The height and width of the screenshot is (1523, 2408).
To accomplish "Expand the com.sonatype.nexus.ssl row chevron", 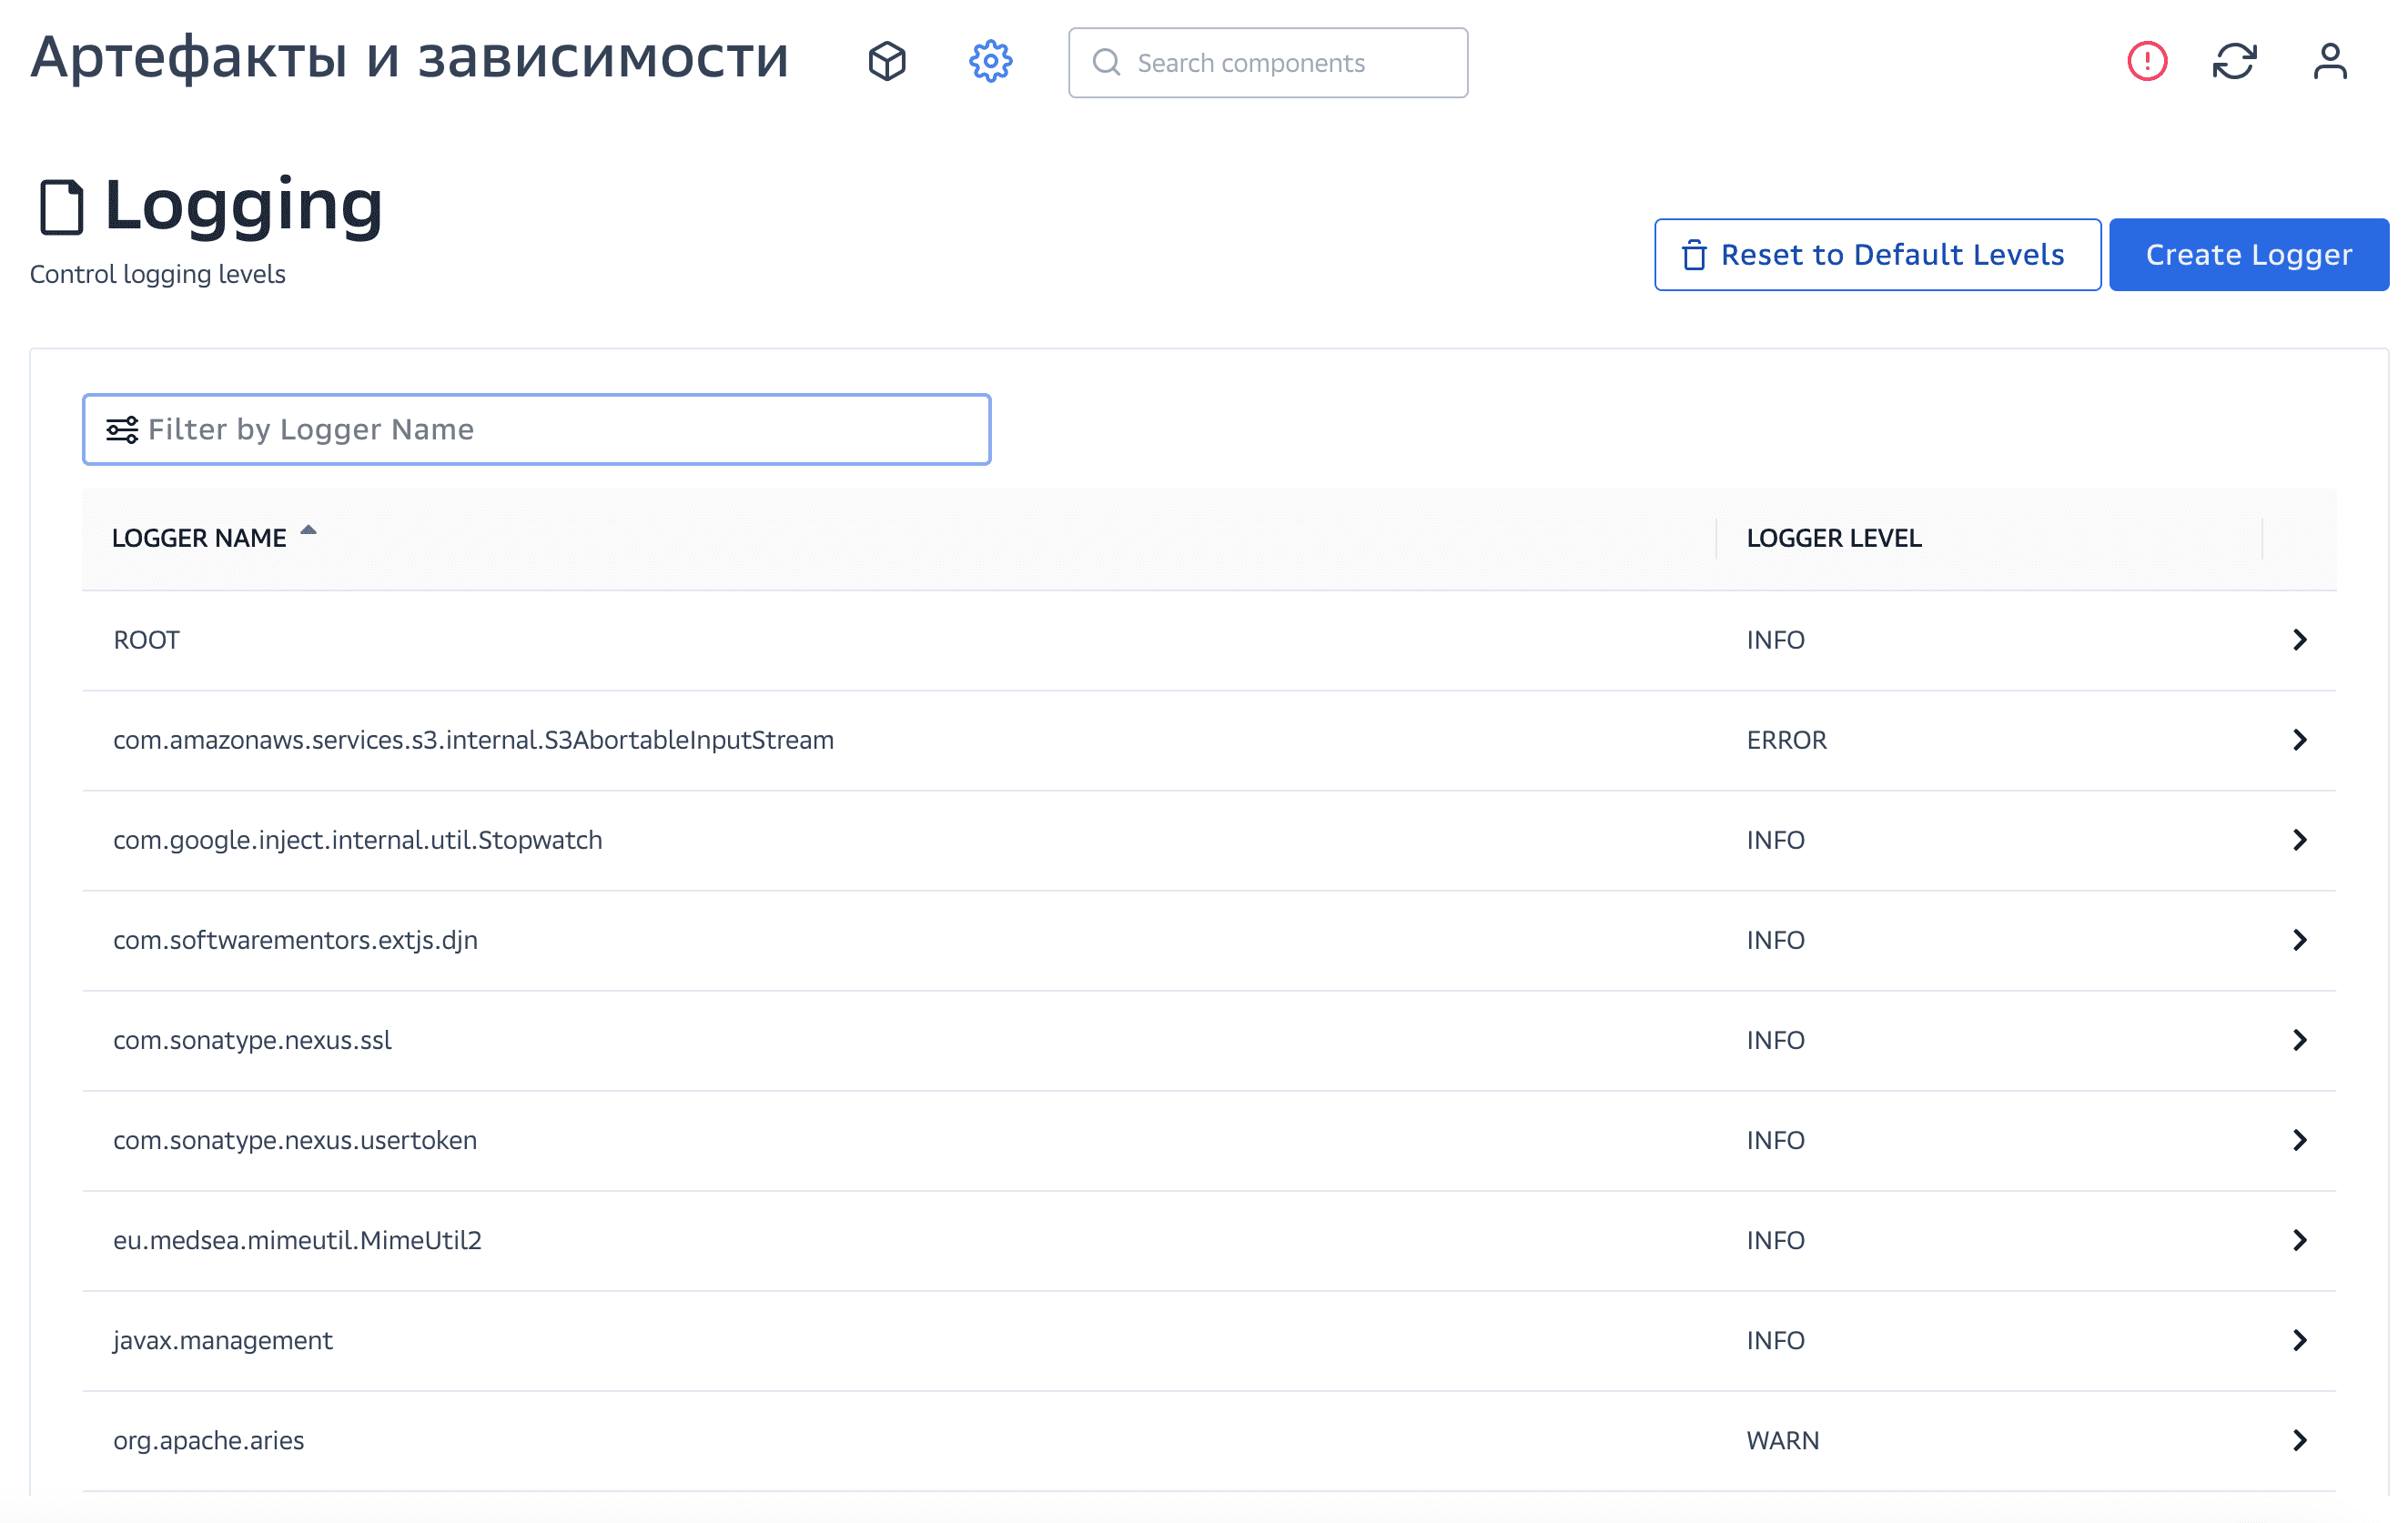I will [x=2299, y=1040].
